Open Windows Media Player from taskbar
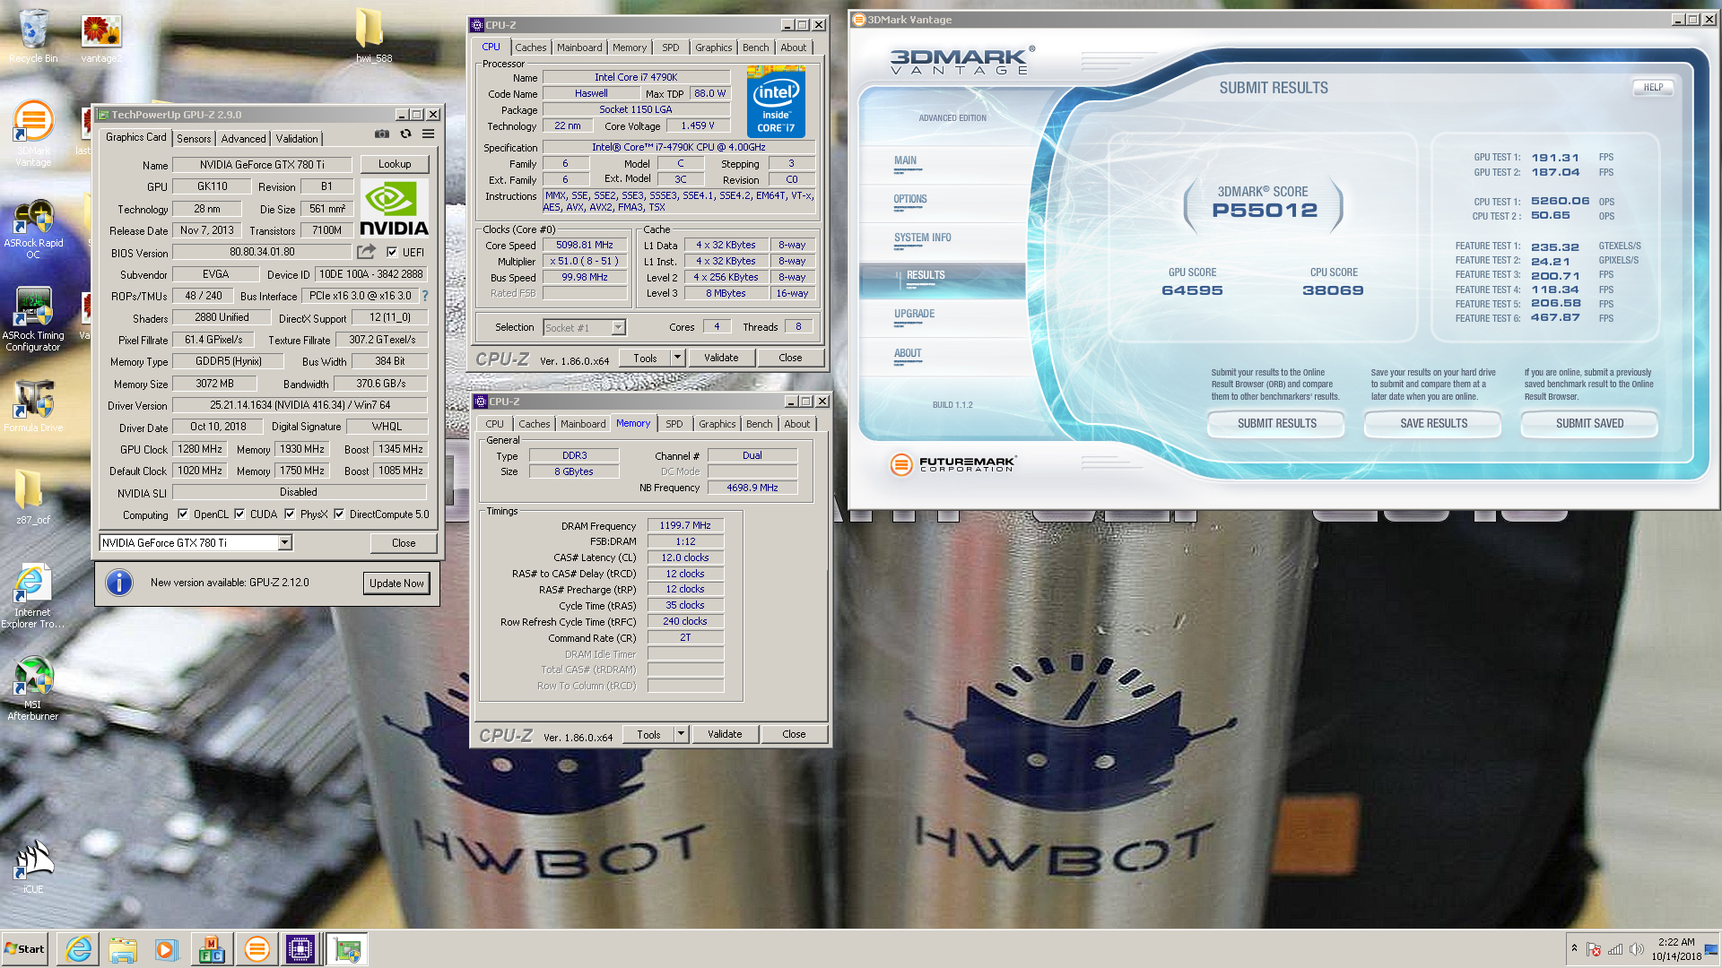Image resolution: width=1722 pixels, height=968 pixels. point(167,949)
